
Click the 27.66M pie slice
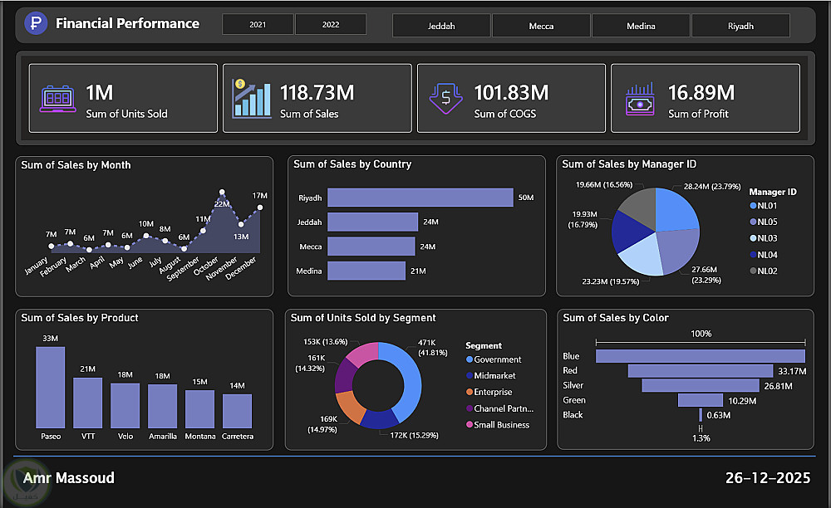(x=680, y=250)
